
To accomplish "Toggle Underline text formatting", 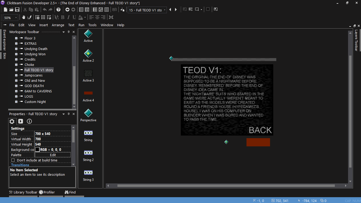I will click(74, 17).
